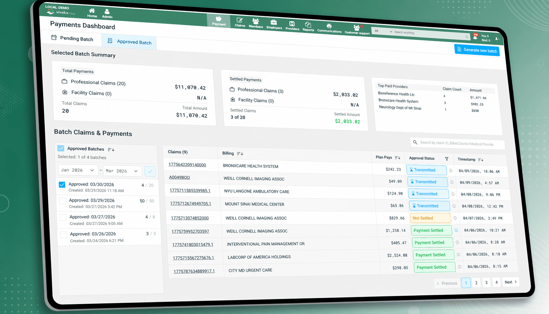Viewport: 549px width, 314px height.
Task: Show info for $1,258.14 Payment Settled claim
Action: (456, 230)
